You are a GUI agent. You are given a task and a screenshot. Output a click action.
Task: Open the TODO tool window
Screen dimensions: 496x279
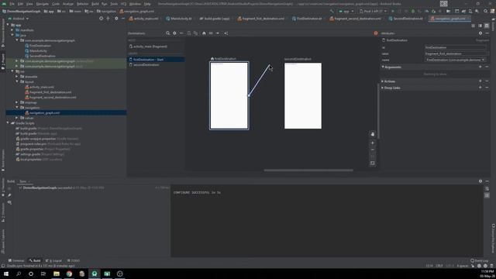pos(74,260)
